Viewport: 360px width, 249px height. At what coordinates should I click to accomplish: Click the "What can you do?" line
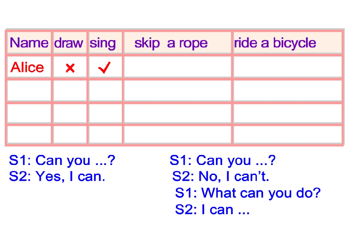coord(248,193)
